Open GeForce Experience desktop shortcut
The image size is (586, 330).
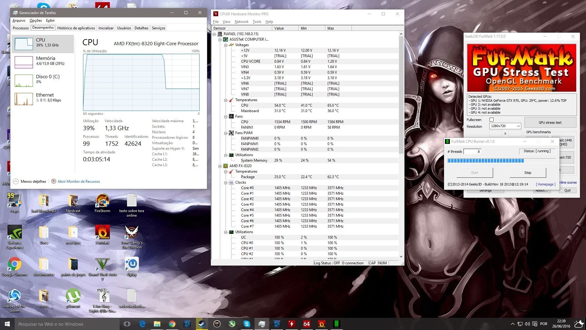pos(15,237)
